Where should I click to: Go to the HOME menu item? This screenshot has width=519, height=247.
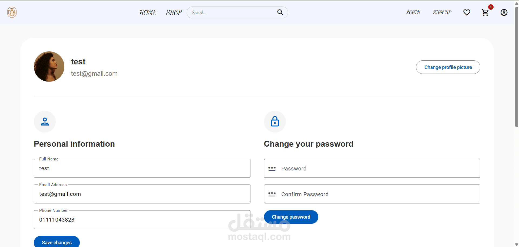(148, 13)
